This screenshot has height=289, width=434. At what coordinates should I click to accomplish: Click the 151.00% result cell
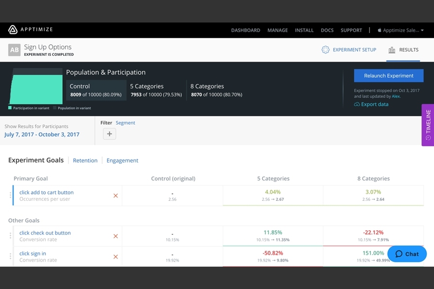click(x=373, y=256)
